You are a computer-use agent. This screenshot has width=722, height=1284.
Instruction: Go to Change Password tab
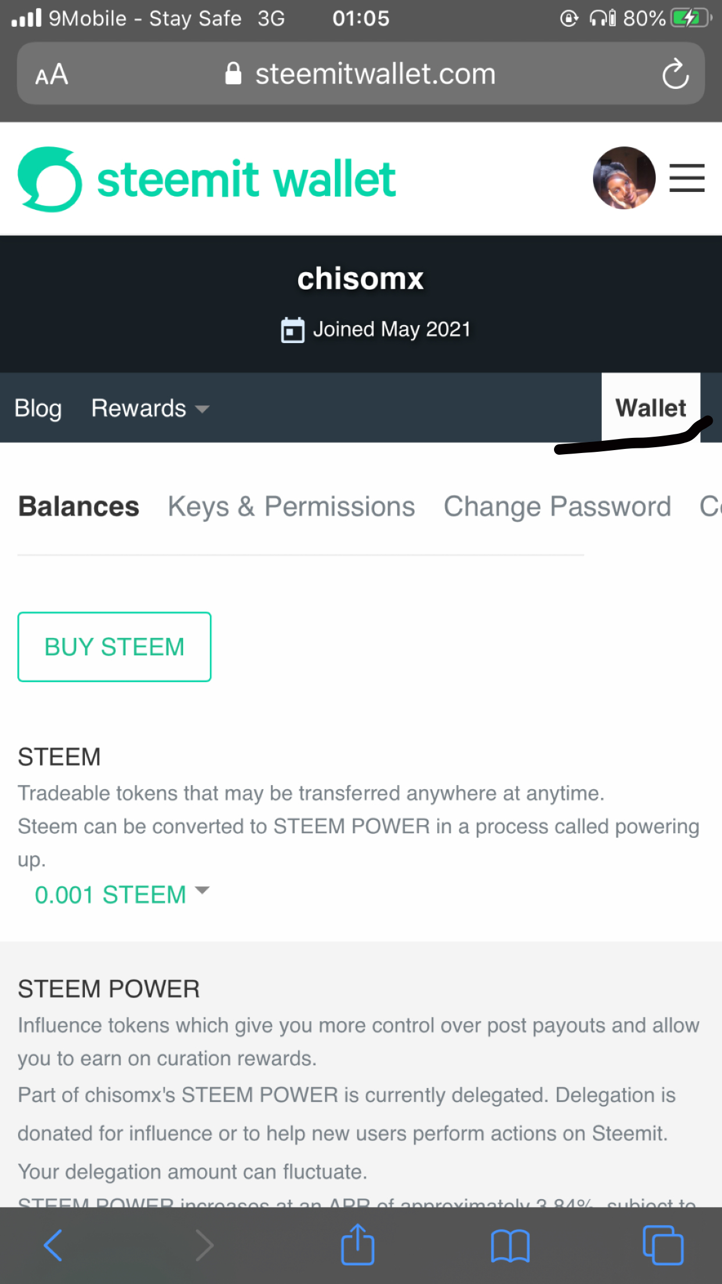(557, 507)
